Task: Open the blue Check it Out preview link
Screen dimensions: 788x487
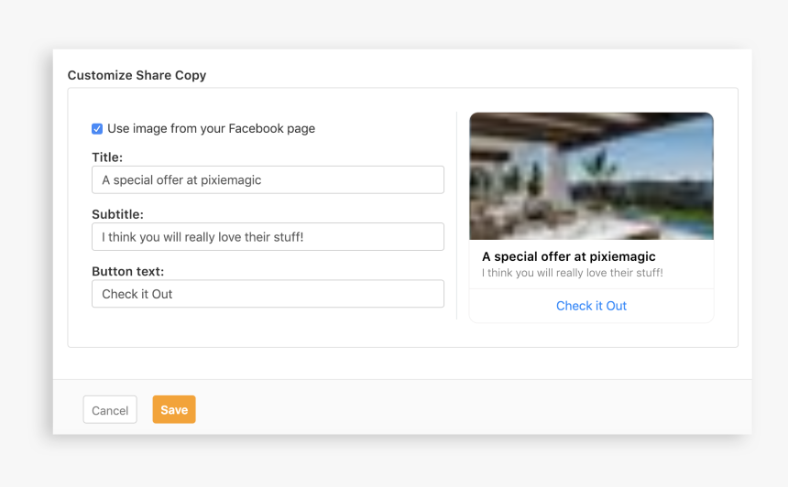Action: click(x=591, y=306)
